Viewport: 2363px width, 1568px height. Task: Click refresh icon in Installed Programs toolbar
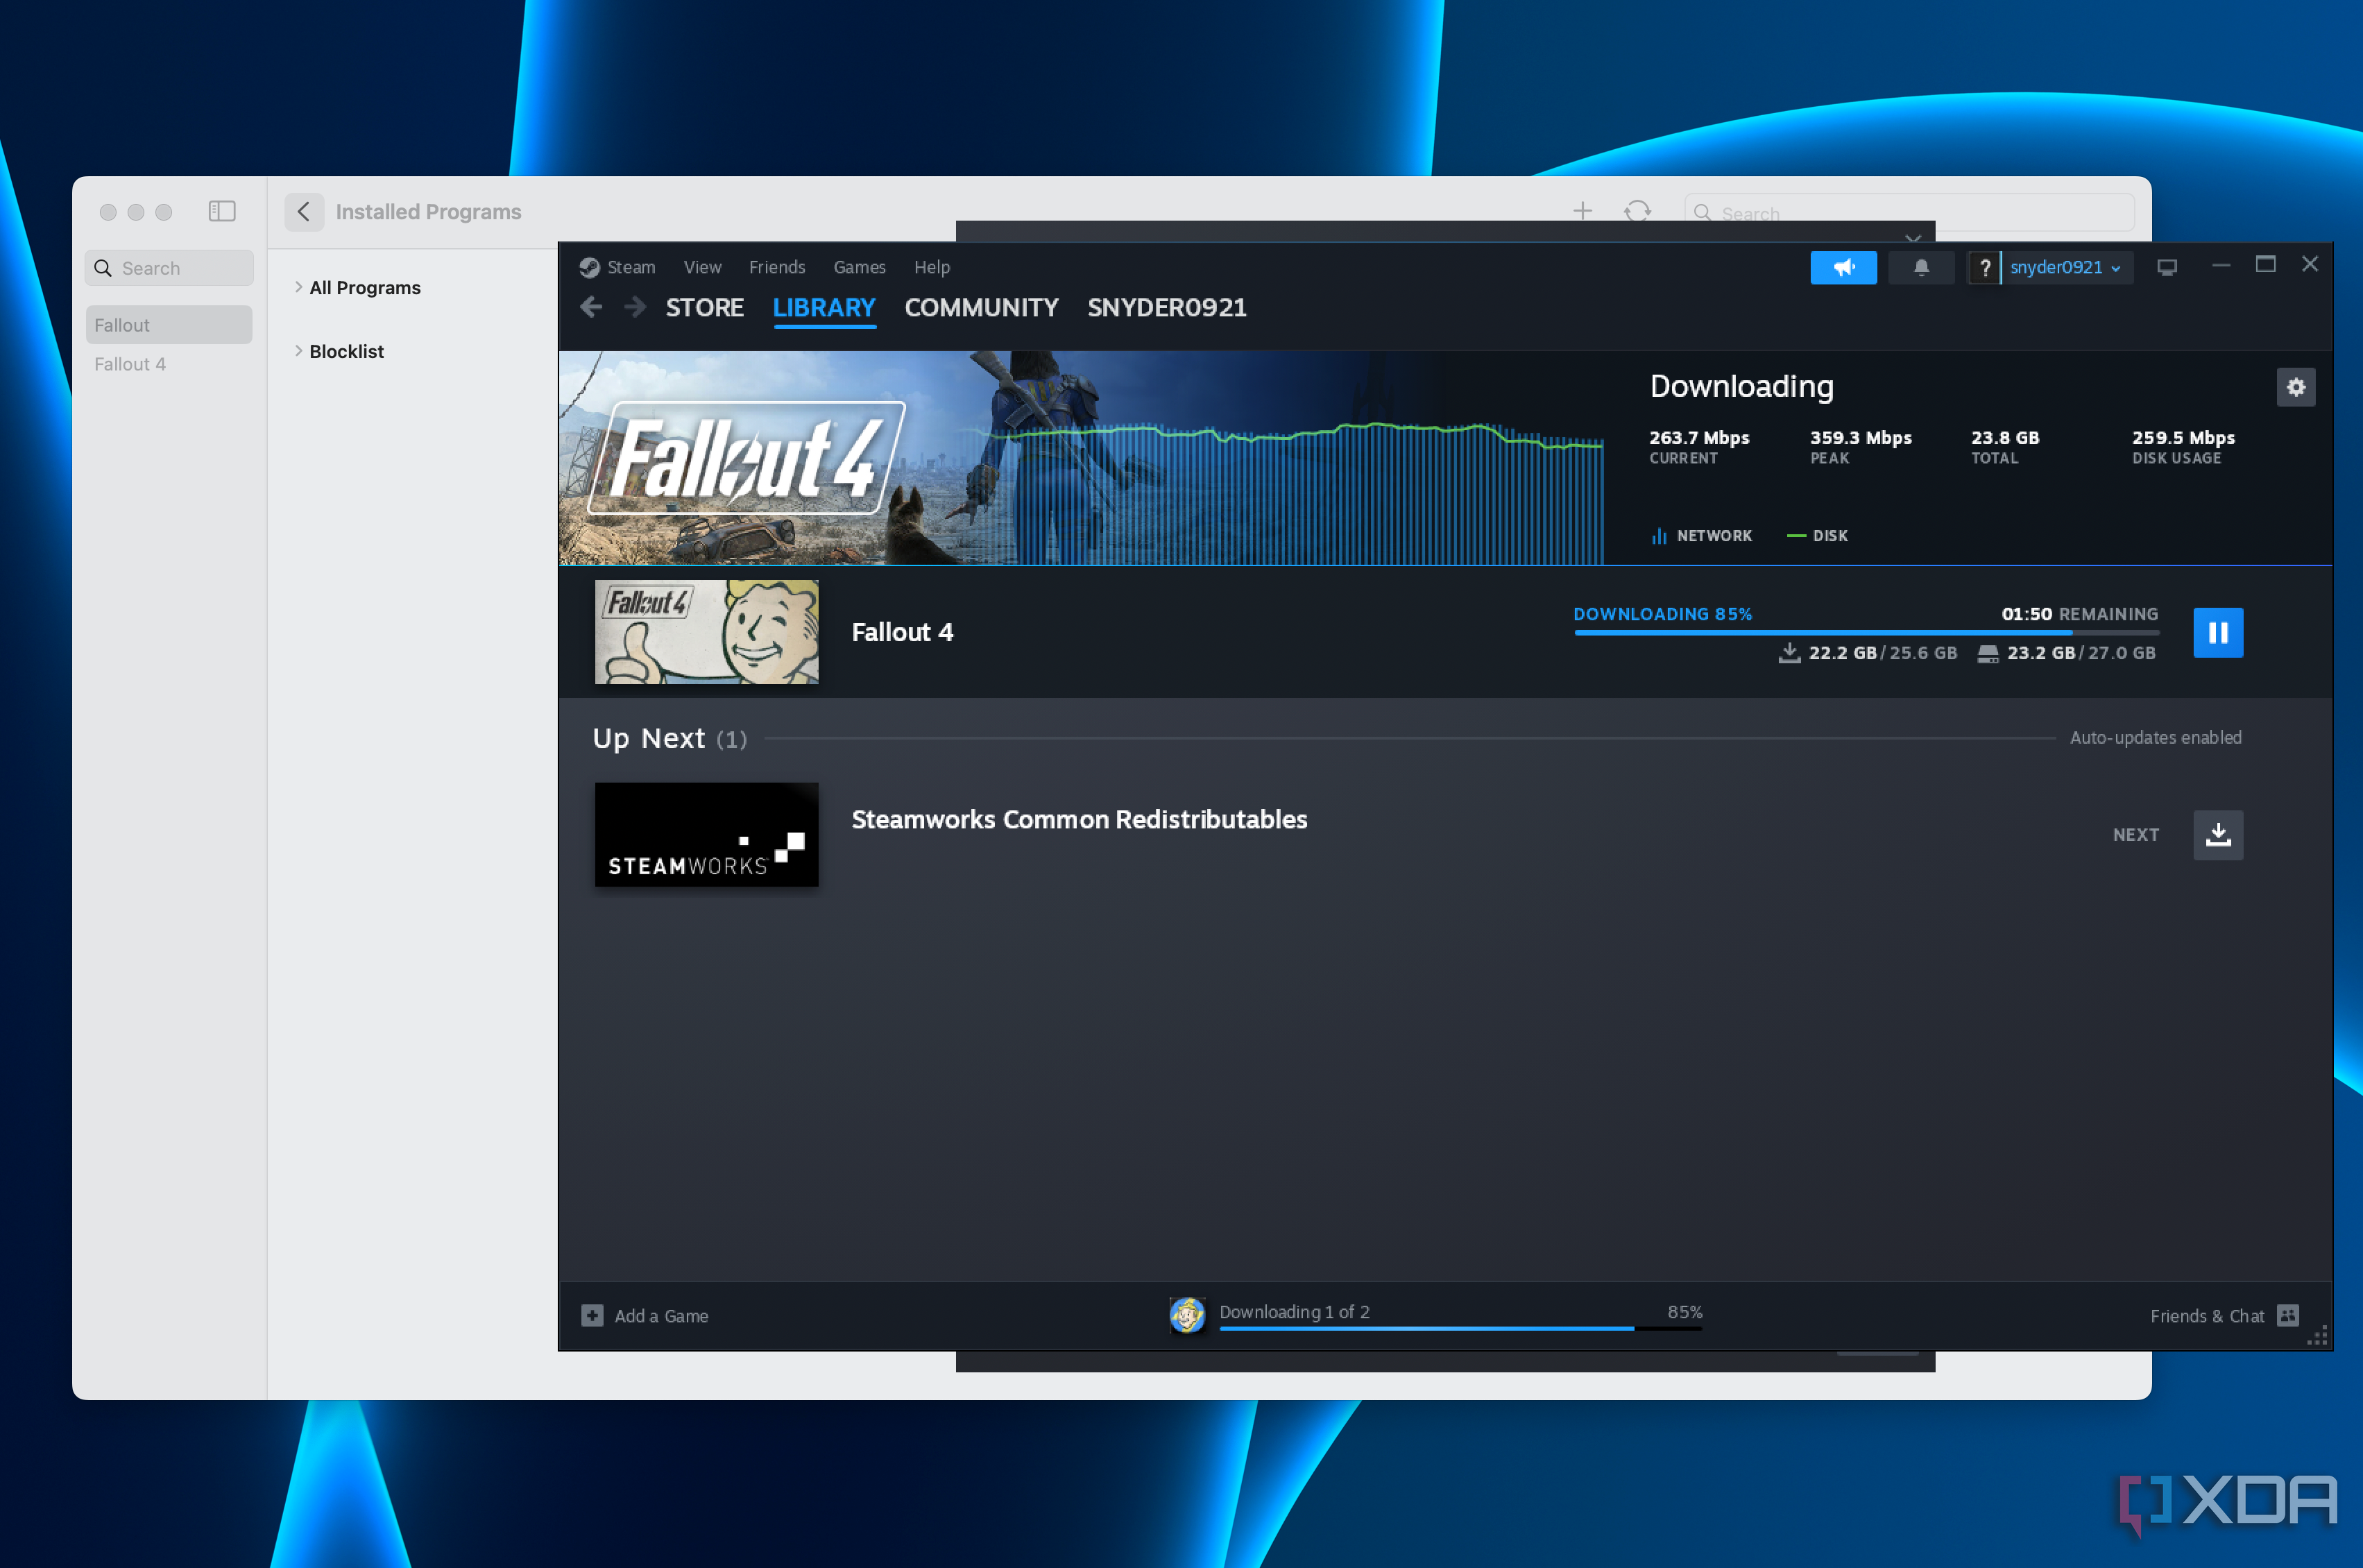pos(1637,211)
